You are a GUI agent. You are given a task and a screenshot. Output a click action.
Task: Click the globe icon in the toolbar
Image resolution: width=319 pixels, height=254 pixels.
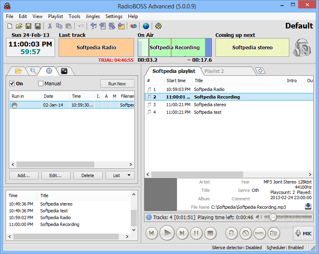click(146, 26)
